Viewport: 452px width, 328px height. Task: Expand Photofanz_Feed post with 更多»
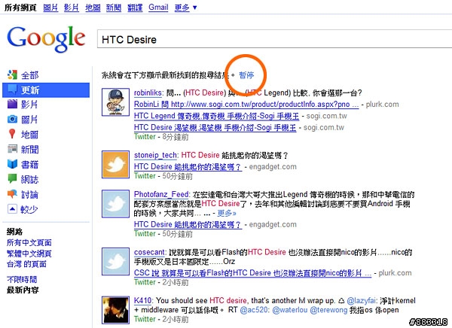pyautogui.click(x=227, y=213)
